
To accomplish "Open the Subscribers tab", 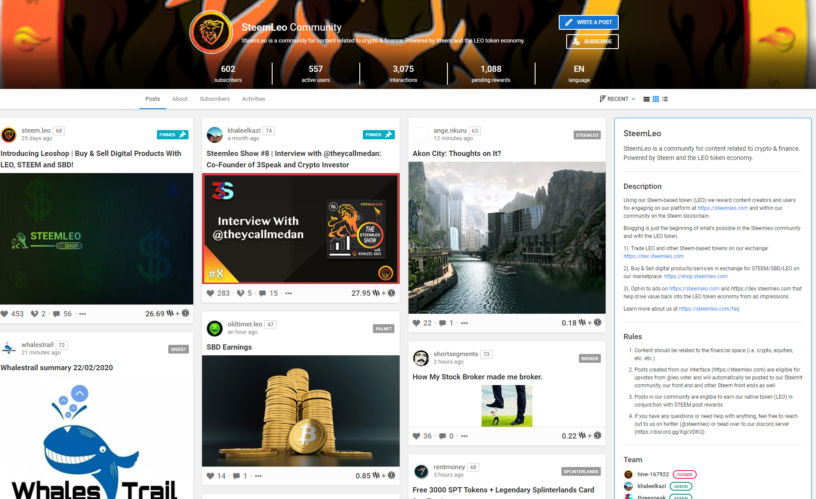I will [x=214, y=99].
